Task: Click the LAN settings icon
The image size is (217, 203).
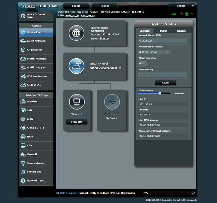Action: pyautogui.click(x=23, y=110)
